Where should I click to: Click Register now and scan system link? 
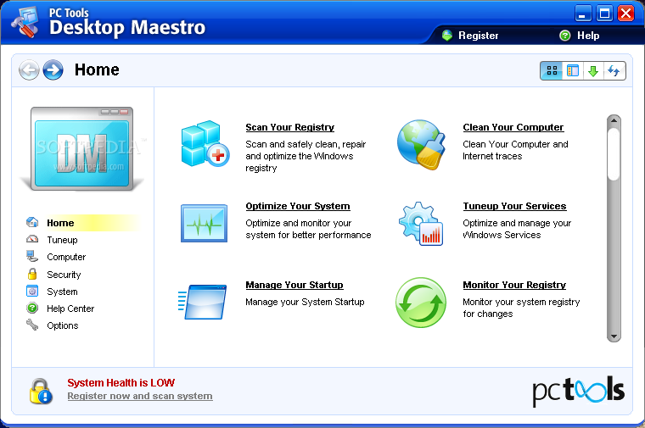140,396
